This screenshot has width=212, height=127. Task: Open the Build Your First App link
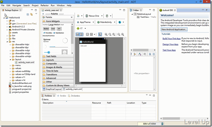click(172, 39)
